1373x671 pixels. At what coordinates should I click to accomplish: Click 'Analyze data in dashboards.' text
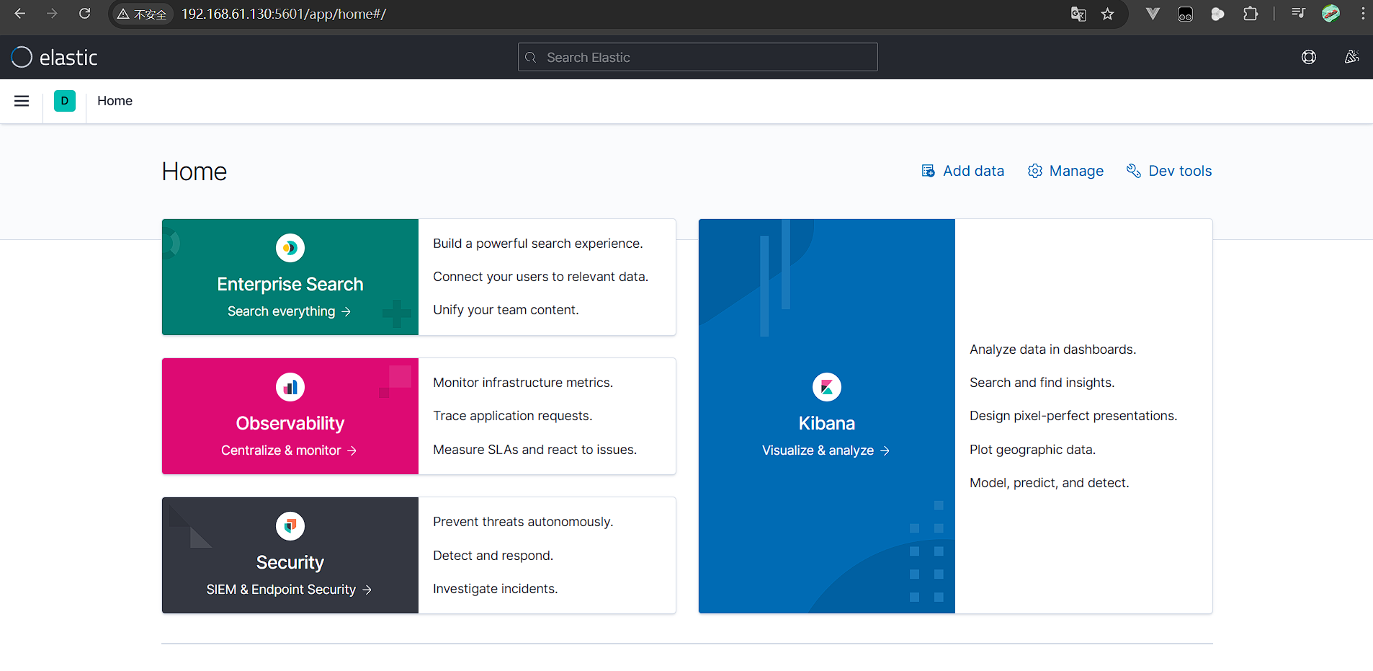1053,350
